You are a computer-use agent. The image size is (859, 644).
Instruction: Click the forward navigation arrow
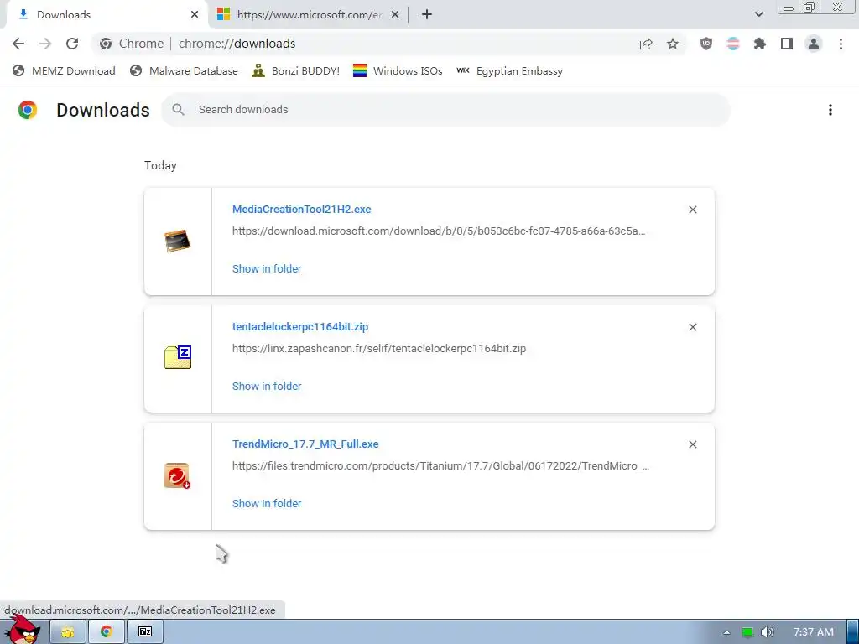coord(45,44)
